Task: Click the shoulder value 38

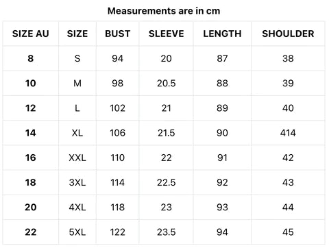Action: click(x=288, y=58)
